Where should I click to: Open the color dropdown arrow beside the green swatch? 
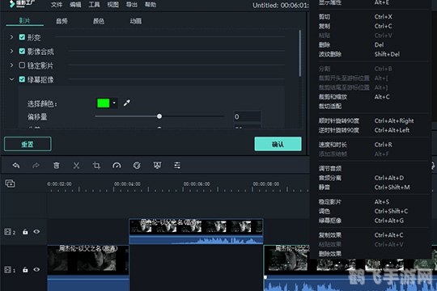[x=114, y=103]
